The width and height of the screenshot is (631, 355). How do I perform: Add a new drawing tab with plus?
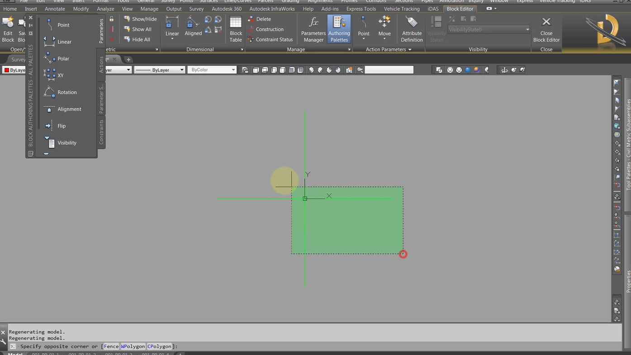pyautogui.click(x=128, y=59)
